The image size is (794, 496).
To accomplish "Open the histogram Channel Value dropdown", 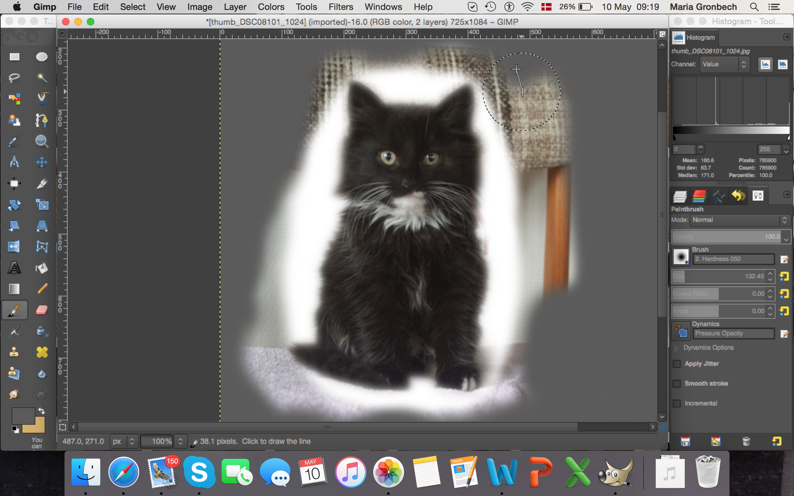I will pyautogui.click(x=724, y=64).
